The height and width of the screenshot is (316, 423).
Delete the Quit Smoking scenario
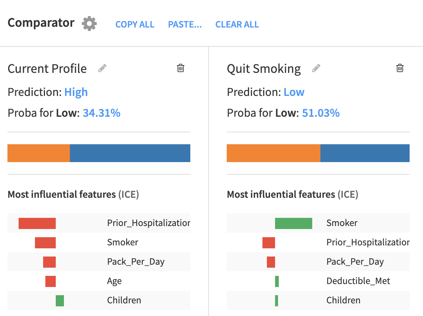[x=400, y=68]
